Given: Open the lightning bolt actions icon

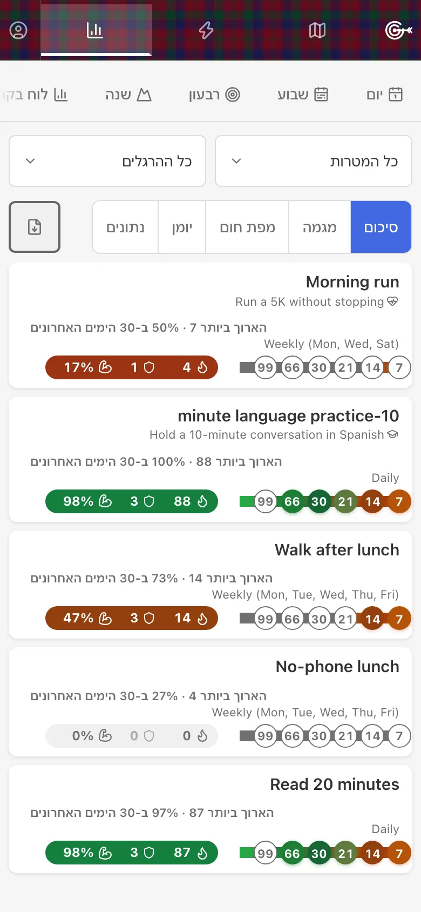Looking at the screenshot, I should [206, 30].
